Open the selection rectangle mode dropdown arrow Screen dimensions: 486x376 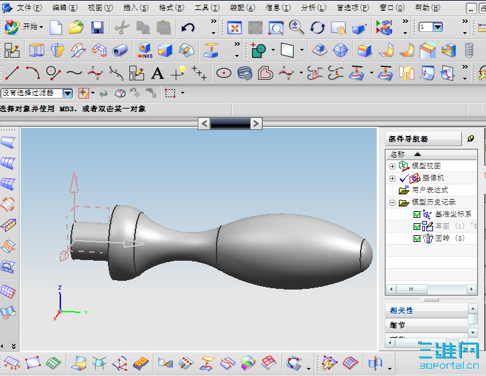point(182,92)
